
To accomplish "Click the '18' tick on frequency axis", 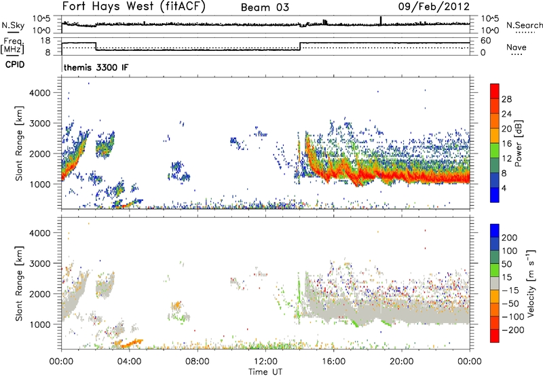I will pyautogui.click(x=45, y=41).
